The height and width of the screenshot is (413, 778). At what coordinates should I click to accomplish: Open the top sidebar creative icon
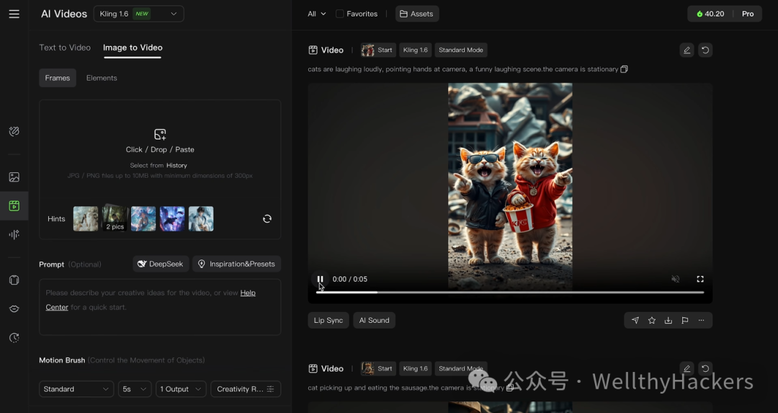(14, 131)
